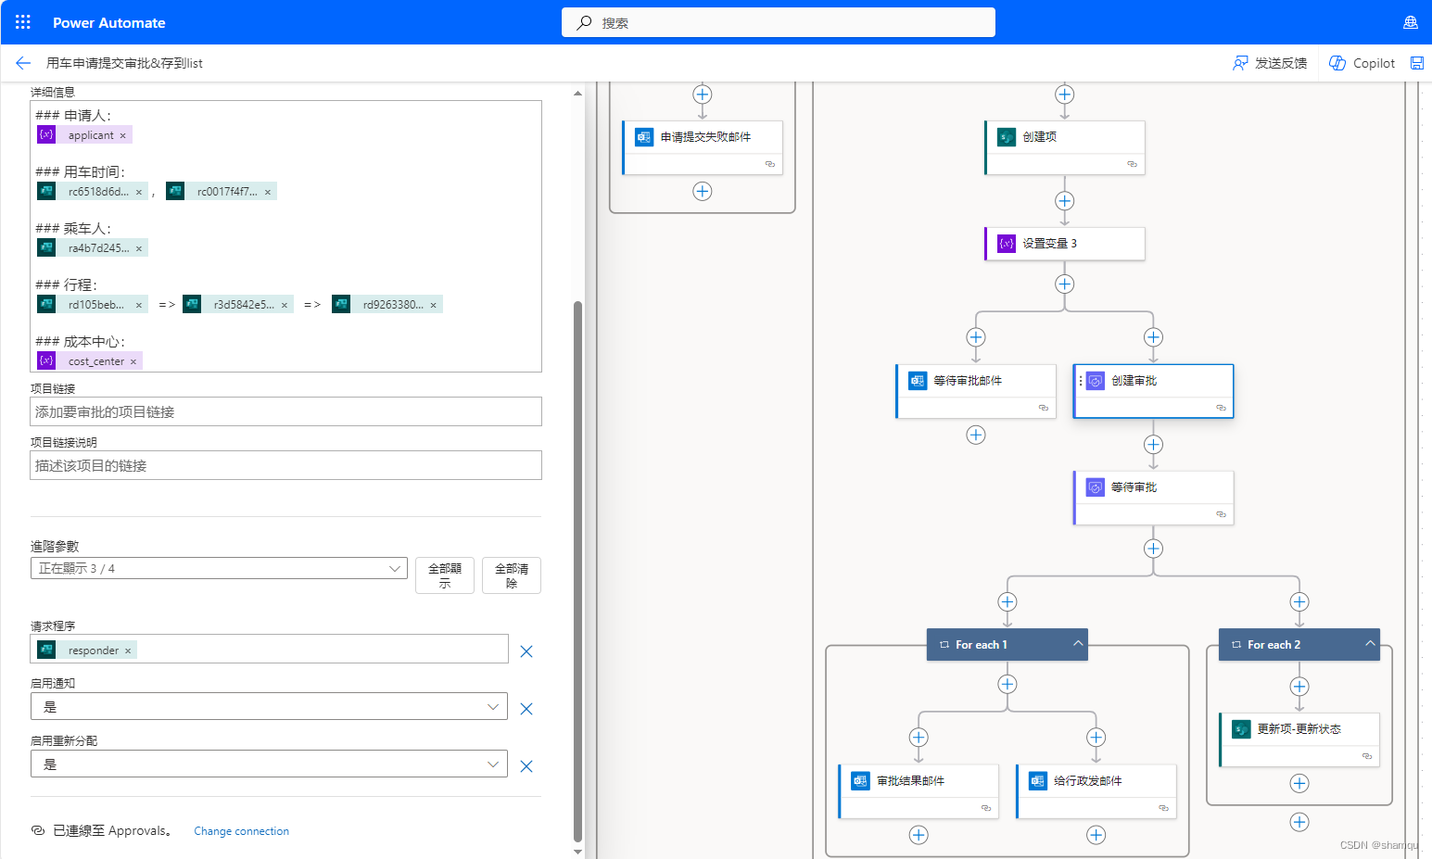1432x859 pixels.
Task: Collapse the For each 2 loop
Action: (x=1369, y=641)
